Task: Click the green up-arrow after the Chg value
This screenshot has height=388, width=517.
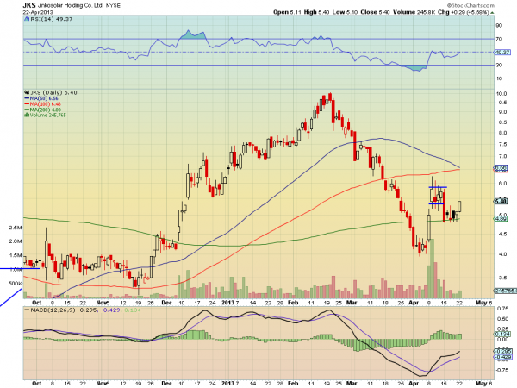Action: coord(492,13)
